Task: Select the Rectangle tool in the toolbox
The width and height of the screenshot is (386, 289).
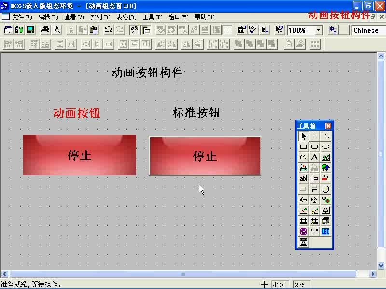Action: 303,146
